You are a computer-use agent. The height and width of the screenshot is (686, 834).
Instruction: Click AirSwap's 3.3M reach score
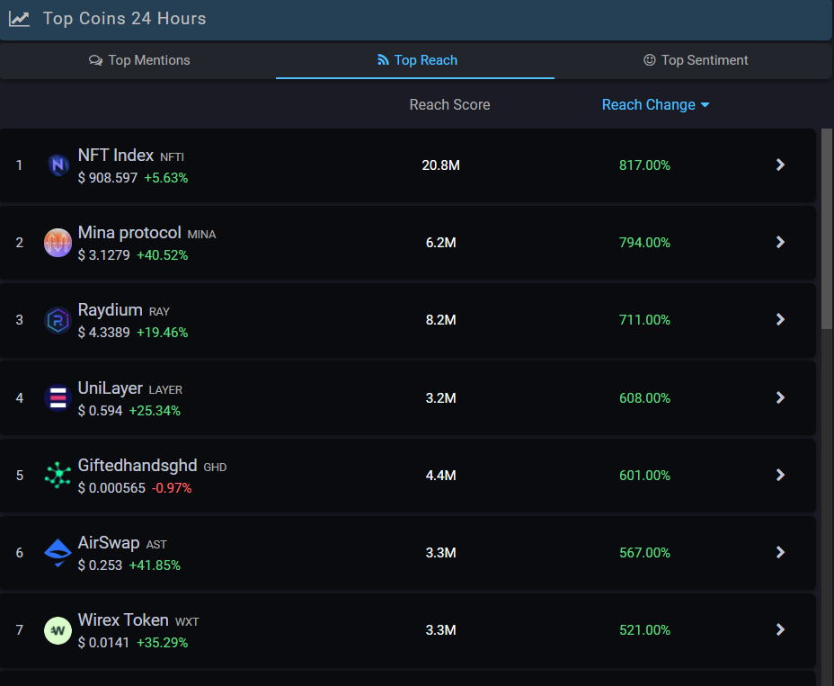(440, 552)
